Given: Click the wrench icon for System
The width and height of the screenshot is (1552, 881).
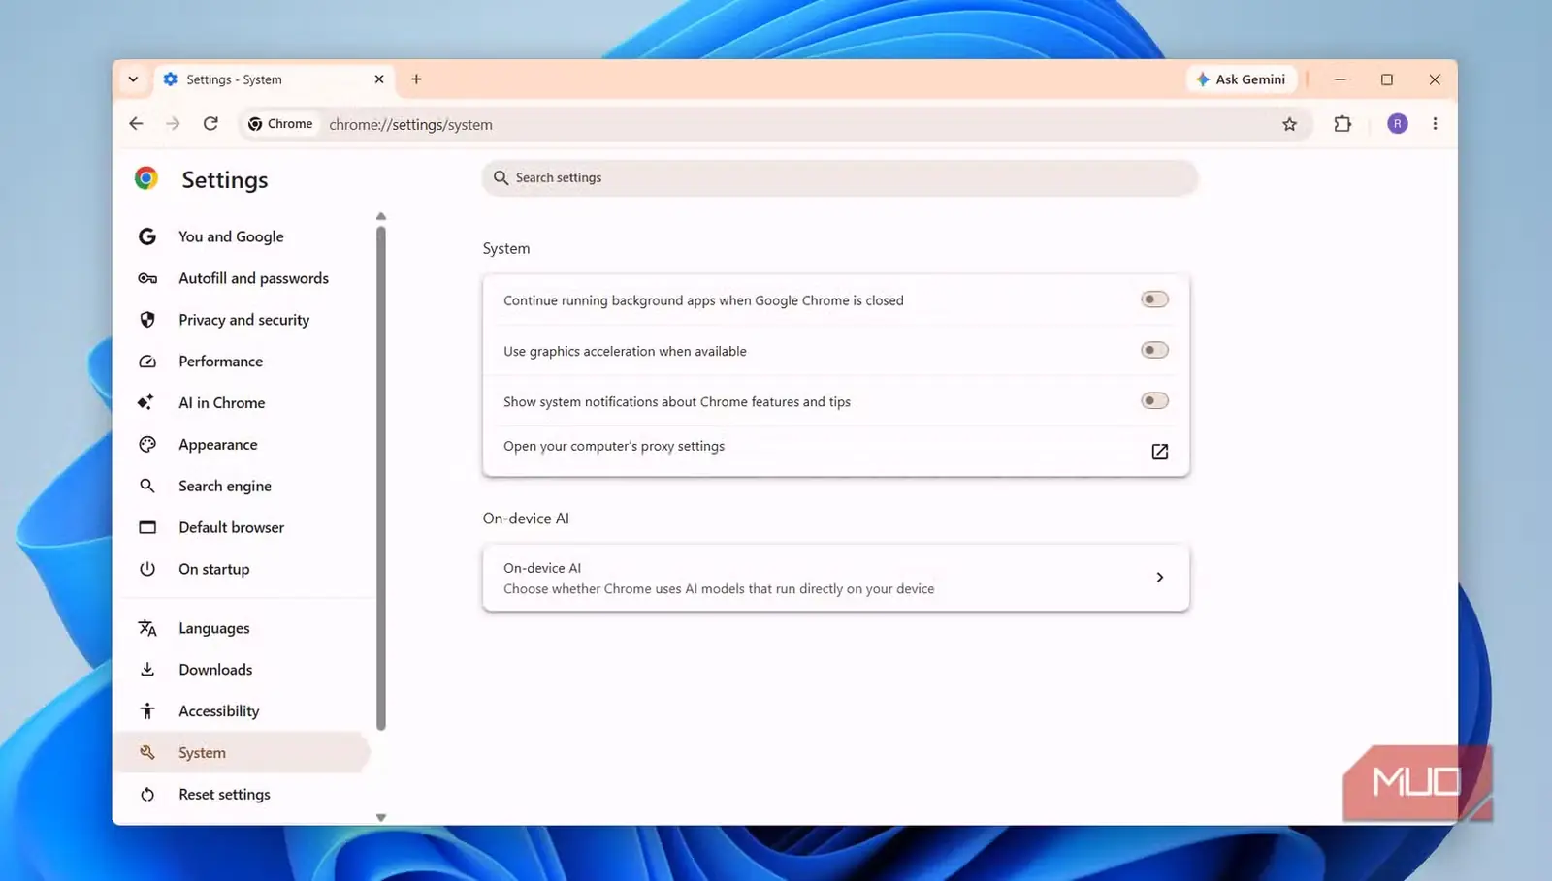Looking at the screenshot, I should [x=147, y=752].
